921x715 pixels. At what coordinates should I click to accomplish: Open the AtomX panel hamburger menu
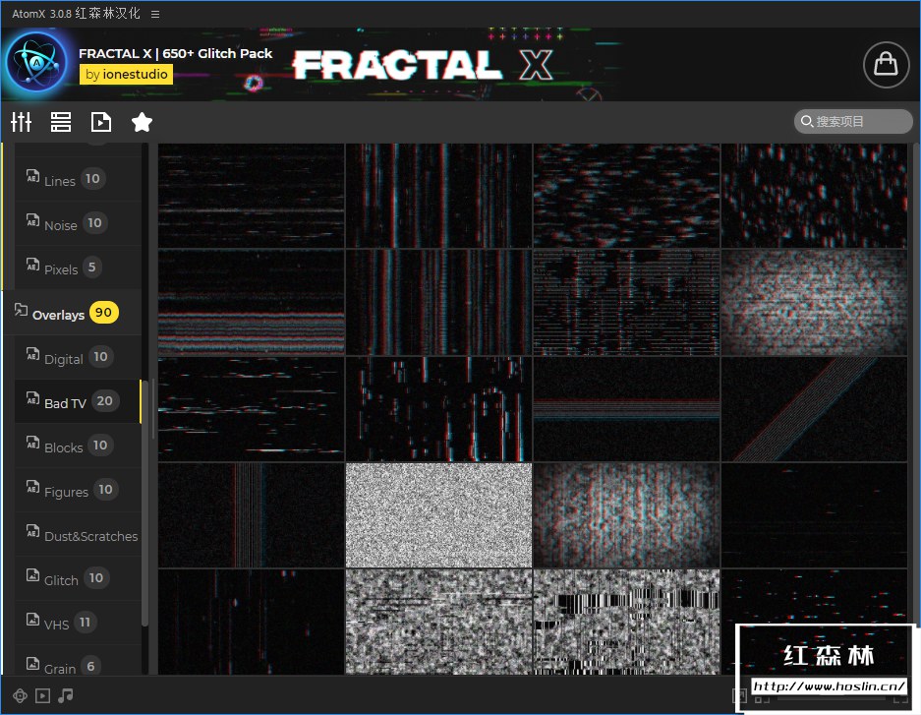[155, 14]
